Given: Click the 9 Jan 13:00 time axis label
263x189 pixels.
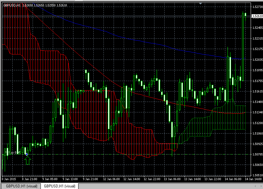Looking at the screenshot, I should coord(70,179).
